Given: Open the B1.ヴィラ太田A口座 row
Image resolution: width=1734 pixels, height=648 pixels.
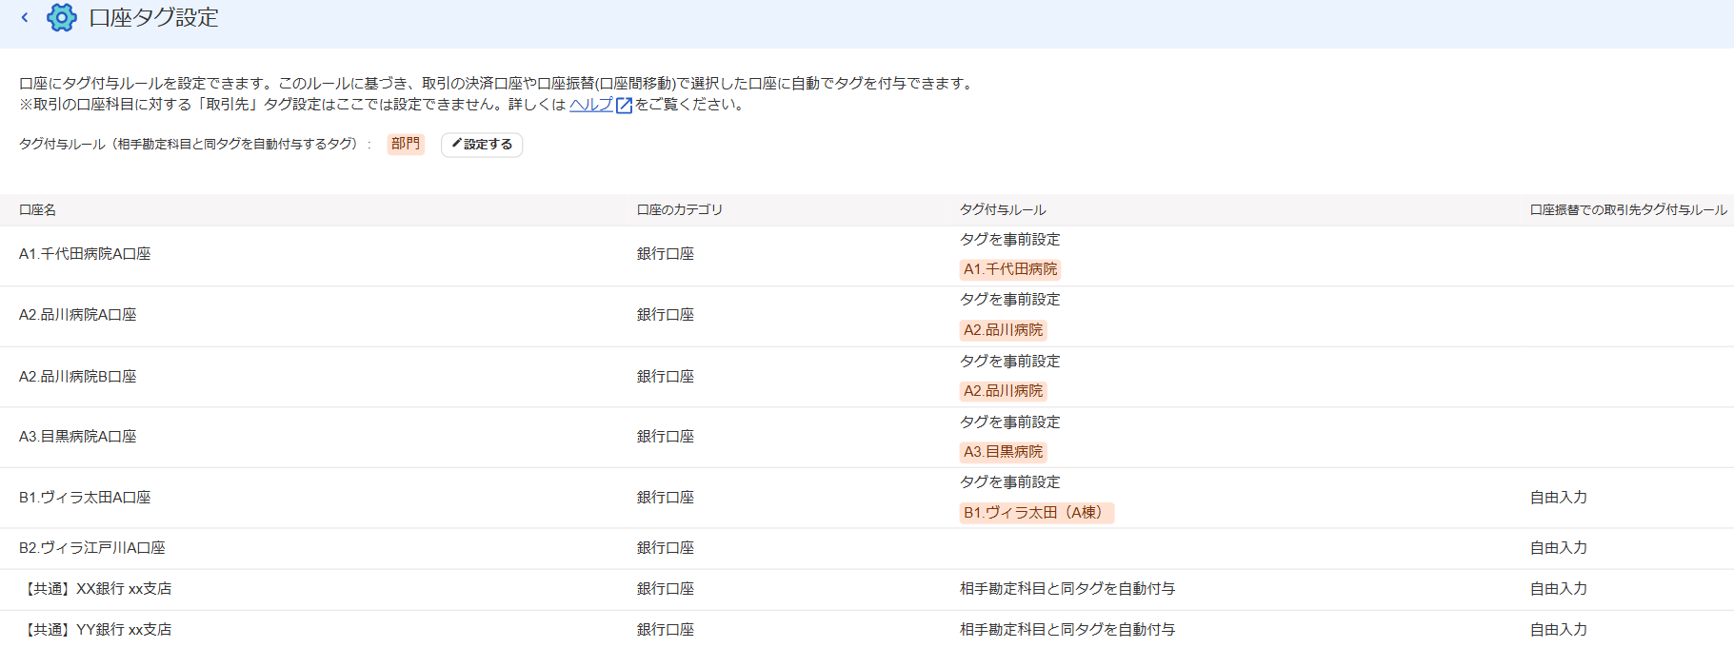Looking at the screenshot, I should click(867, 498).
